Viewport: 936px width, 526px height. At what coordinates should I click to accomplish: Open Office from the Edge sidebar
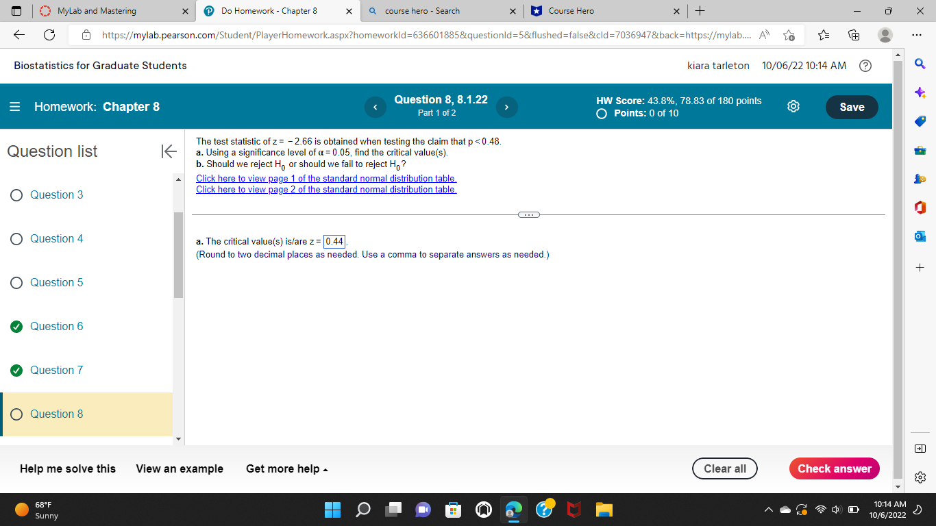tap(920, 206)
